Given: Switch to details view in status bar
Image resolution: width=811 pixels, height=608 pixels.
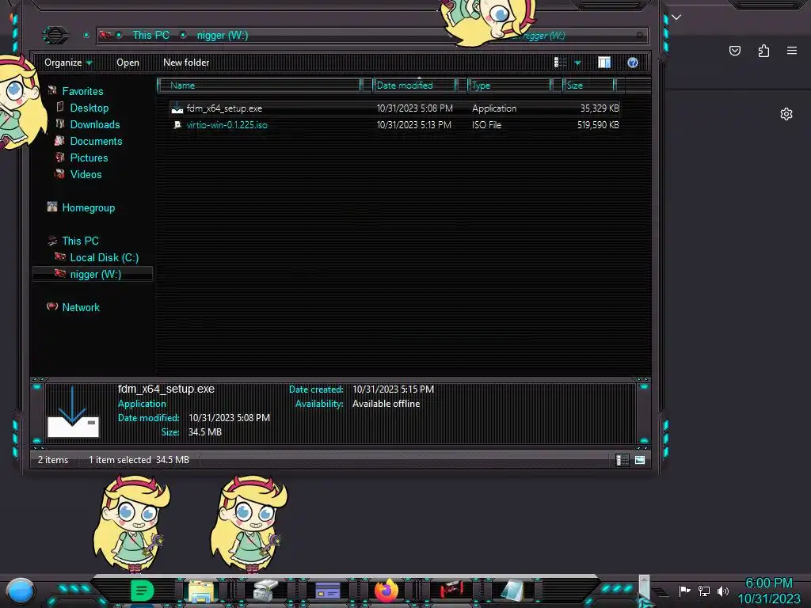Looking at the screenshot, I should pyautogui.click(x=623, y=460).
